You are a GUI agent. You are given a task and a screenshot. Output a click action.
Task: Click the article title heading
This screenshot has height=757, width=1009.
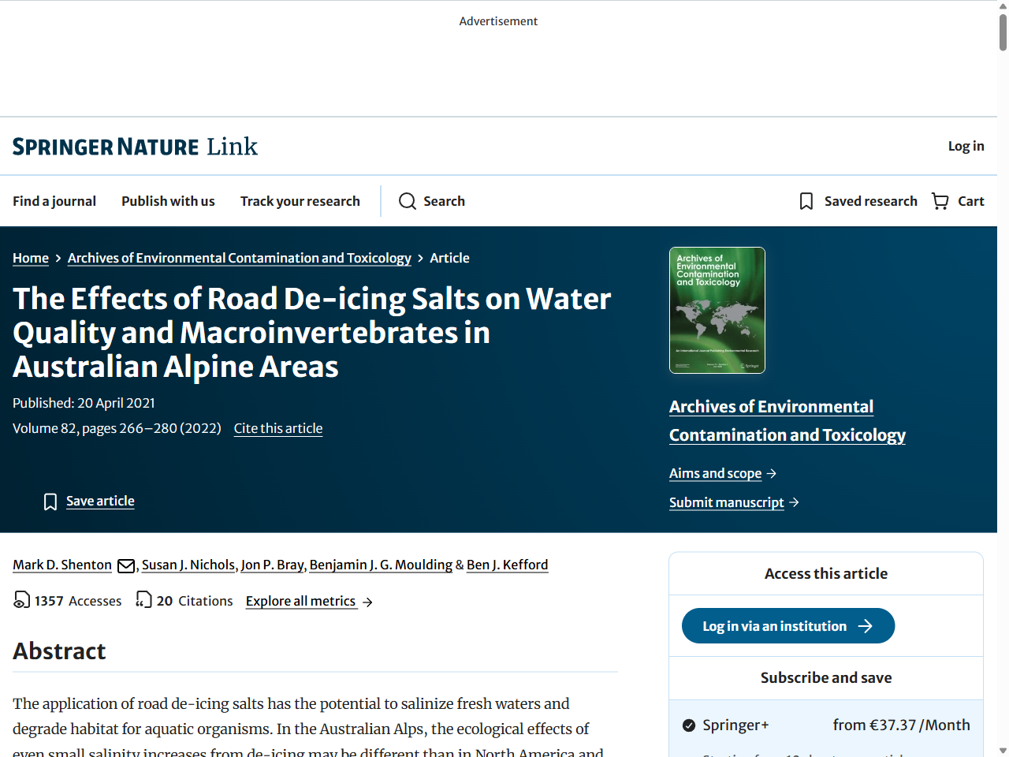pos(312,333)
